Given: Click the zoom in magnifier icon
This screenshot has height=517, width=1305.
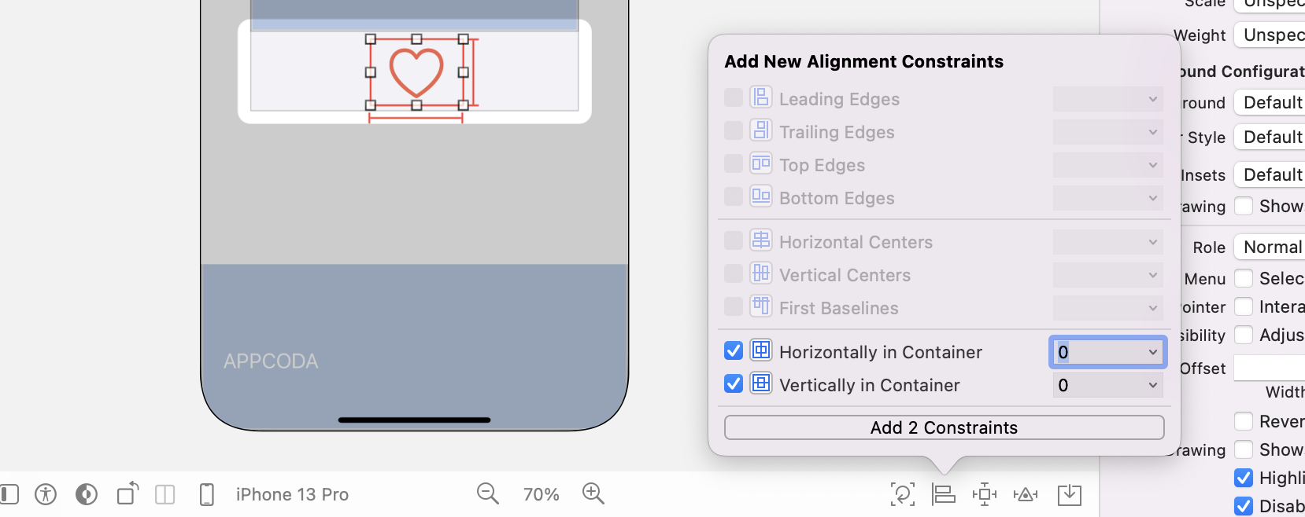Looking at the screenshot, I should pos(593,493).
